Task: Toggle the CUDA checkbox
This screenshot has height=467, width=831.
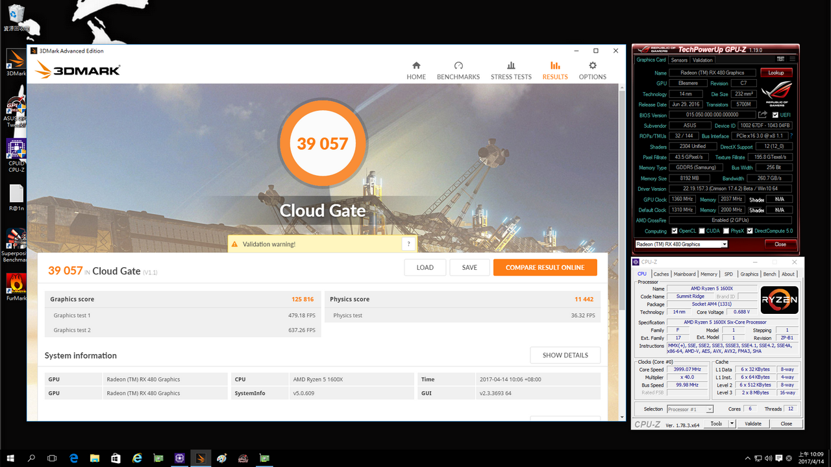Action: (x=702, y=231)
